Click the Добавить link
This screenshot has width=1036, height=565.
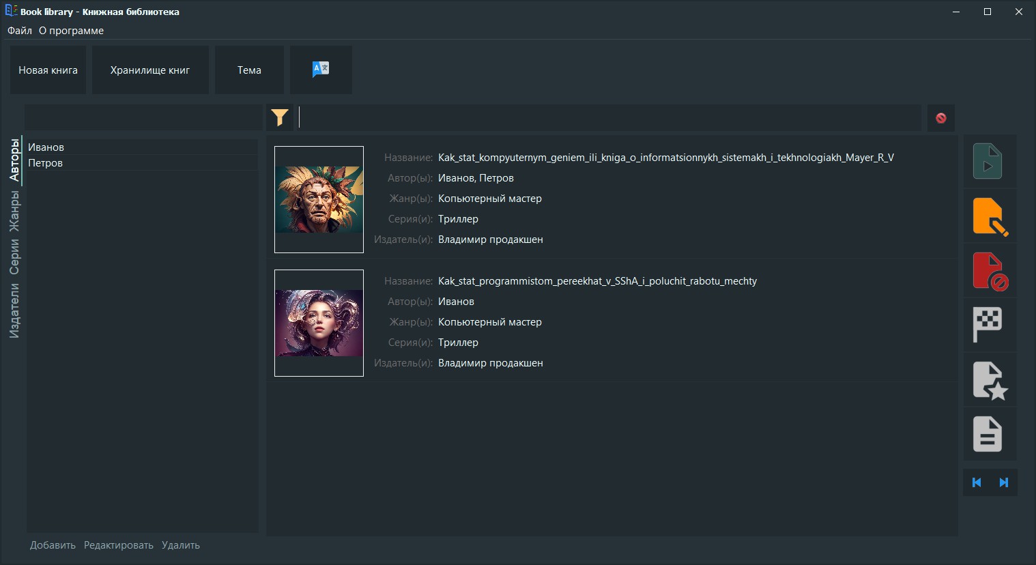(53, 545)
